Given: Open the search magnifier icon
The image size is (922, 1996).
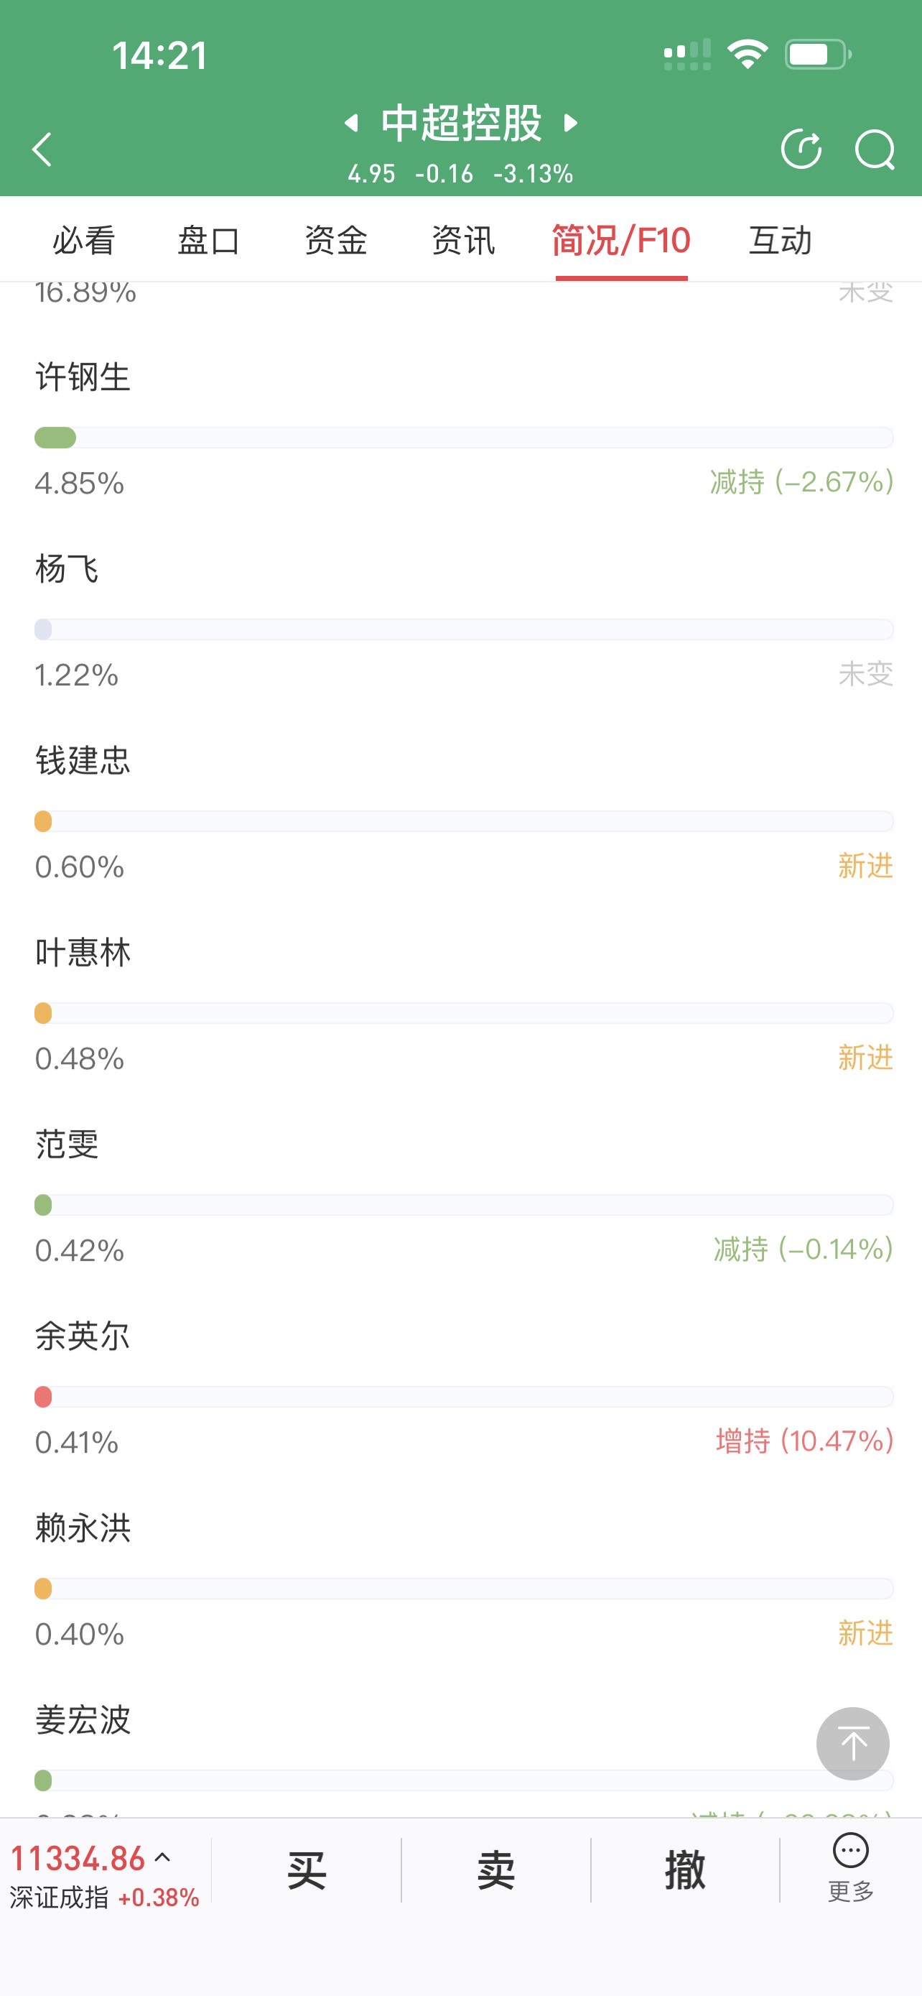Looking at the screenshot, I should point(875,149).
